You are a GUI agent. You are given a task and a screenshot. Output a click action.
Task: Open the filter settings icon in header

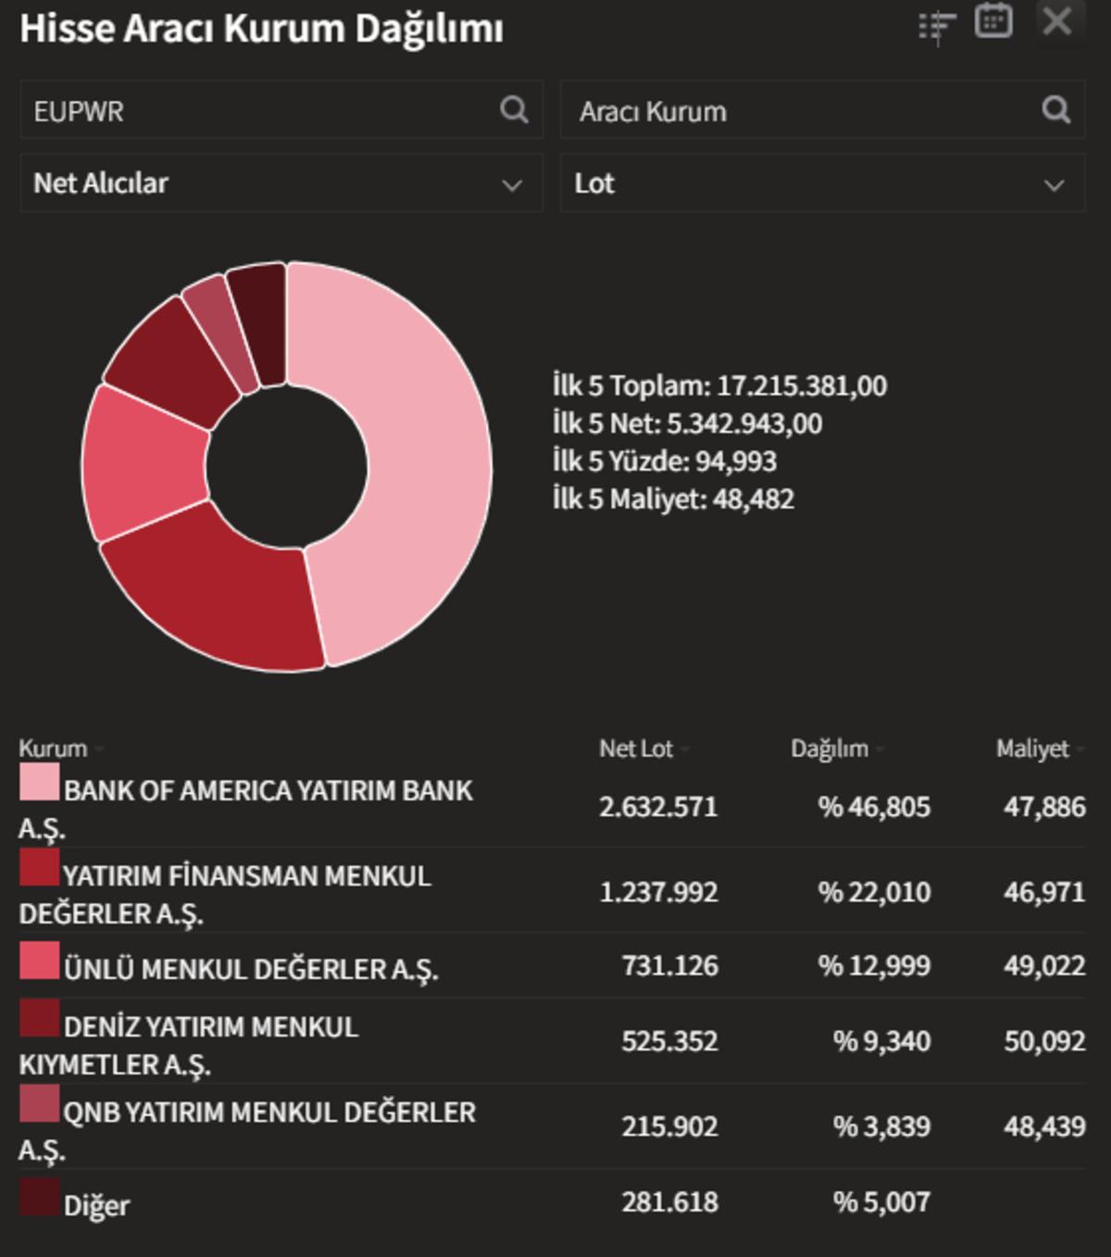pyautogui.click(x=937, y=26)
